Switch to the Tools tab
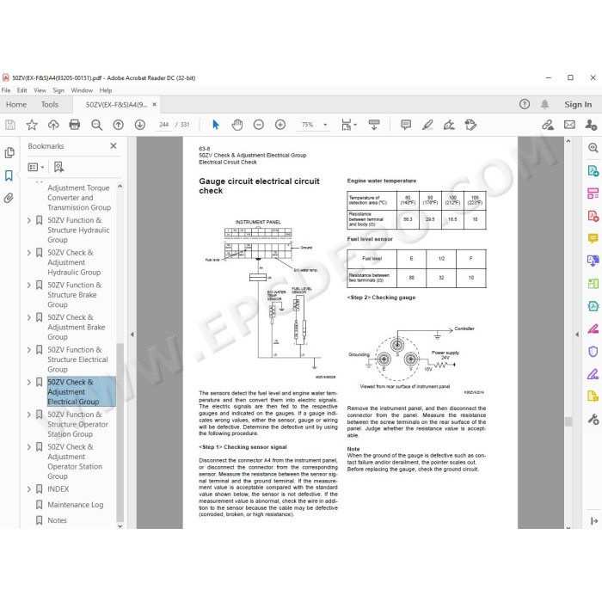Image resolution: width=602 pixels, height=602 pixels. pos(50,104)
